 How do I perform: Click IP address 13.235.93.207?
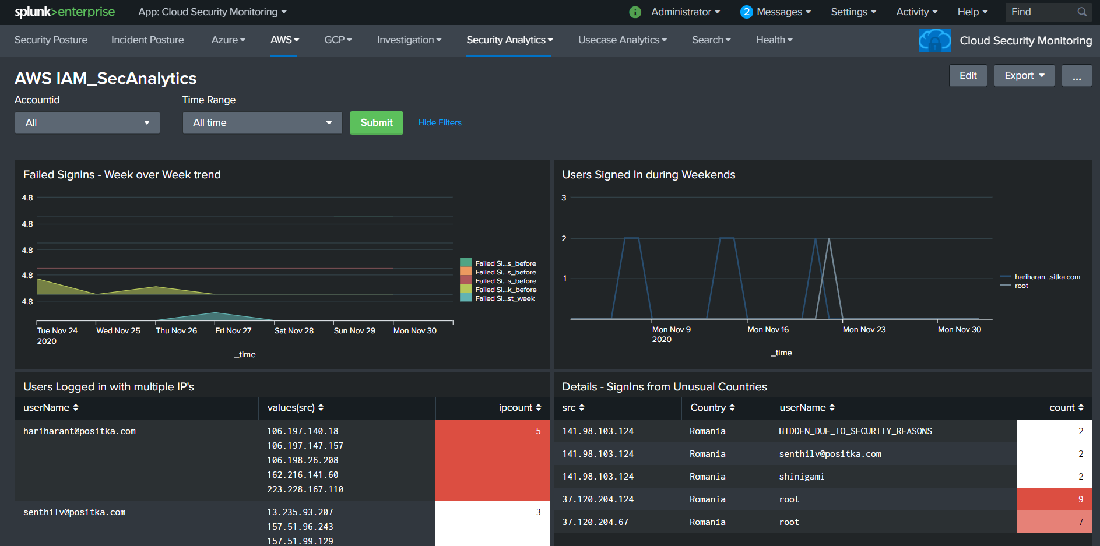click(x=300, y=512)
